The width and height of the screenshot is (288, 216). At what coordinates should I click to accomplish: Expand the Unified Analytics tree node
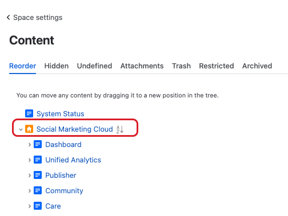click(x=30, y=160)
